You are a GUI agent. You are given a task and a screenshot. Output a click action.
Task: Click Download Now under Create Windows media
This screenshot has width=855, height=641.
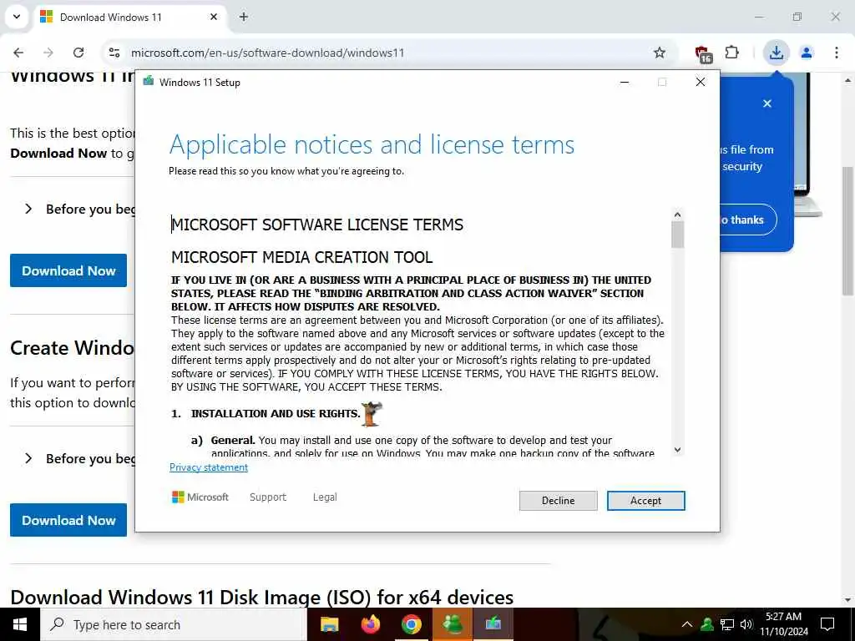point(68,520)
